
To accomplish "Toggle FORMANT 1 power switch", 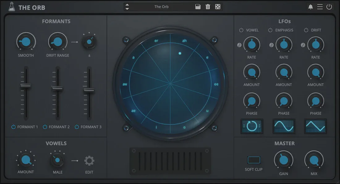I will pos(14,127).
